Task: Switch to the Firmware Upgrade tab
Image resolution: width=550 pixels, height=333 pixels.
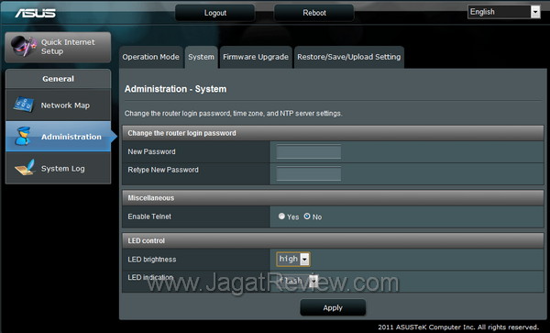Action: point(256,57)
